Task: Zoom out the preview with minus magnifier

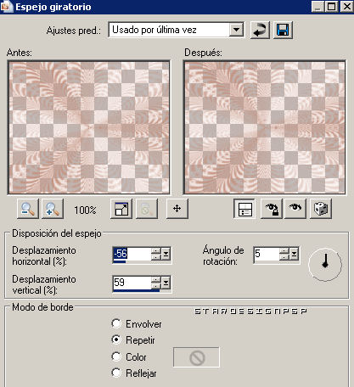Action: tap(28, 209)
